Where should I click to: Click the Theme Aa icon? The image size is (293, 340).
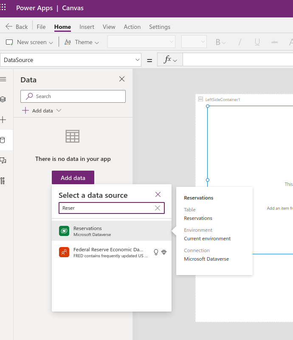point(68,42)
